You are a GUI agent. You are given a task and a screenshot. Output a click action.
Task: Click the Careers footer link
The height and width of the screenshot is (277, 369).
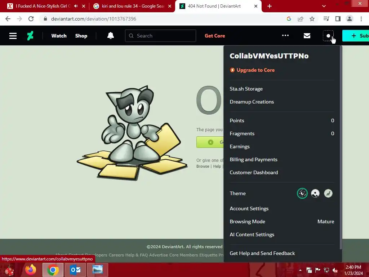(116, 255)
